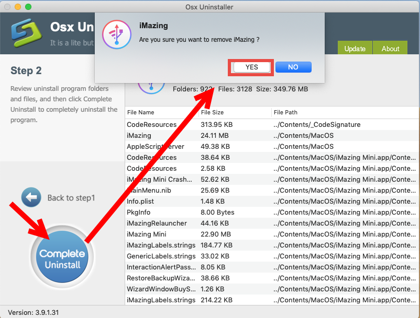420x318 pixels.
Task: Check for updates via the Update button
Action: point(355,48)
